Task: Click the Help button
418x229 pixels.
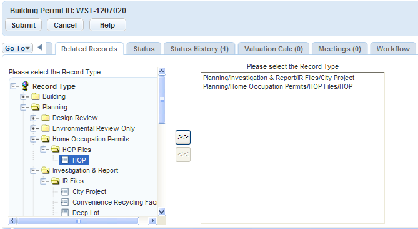Action: coord(107,25)
